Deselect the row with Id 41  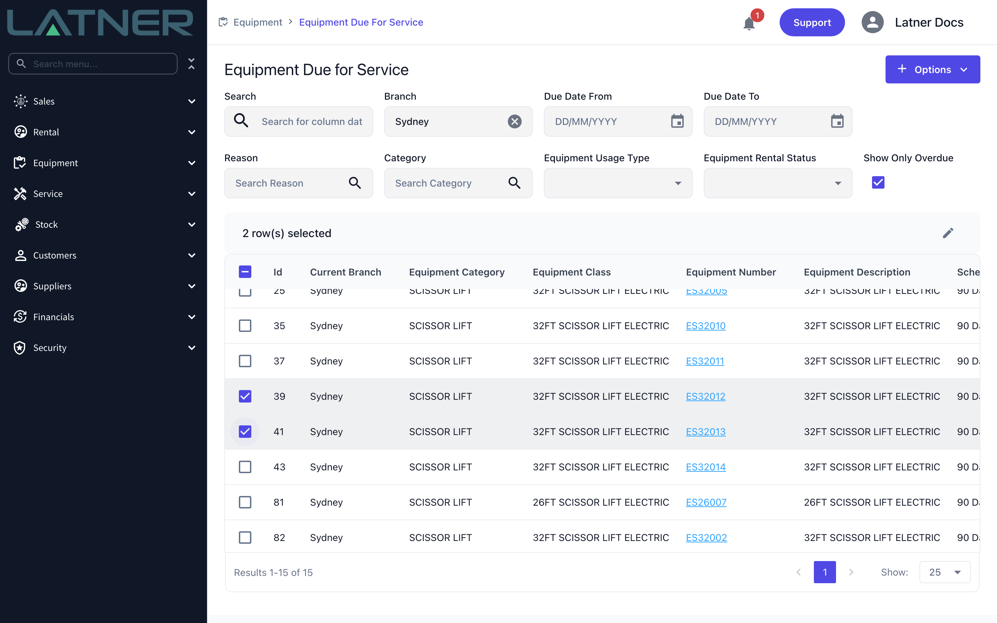(x=245, y=431)
